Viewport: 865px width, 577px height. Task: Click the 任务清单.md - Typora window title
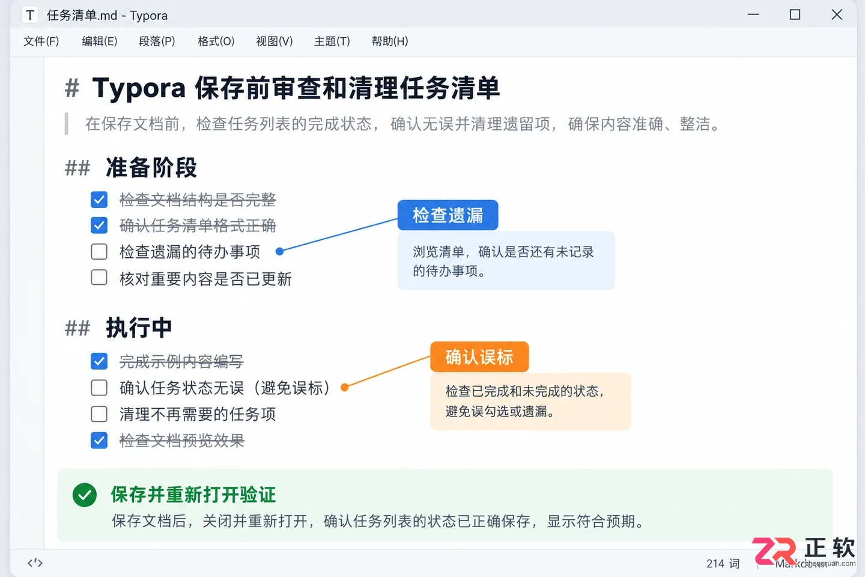(108, 15)
